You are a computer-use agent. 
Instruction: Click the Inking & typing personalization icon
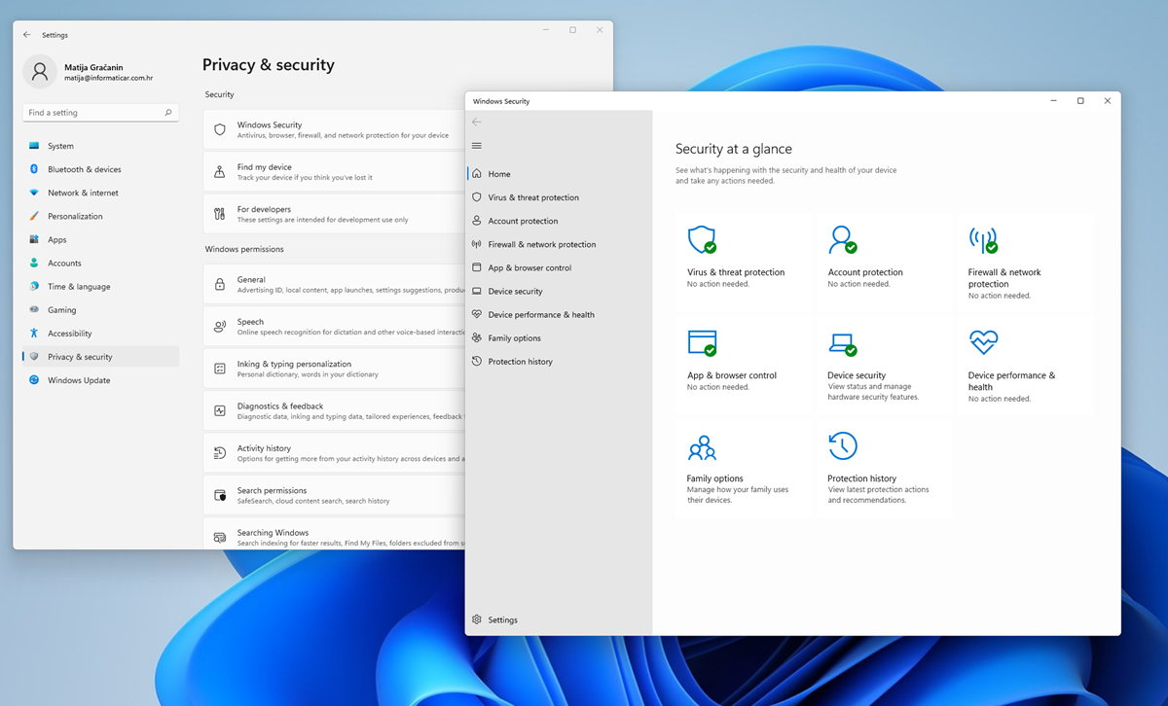(220, 369)
